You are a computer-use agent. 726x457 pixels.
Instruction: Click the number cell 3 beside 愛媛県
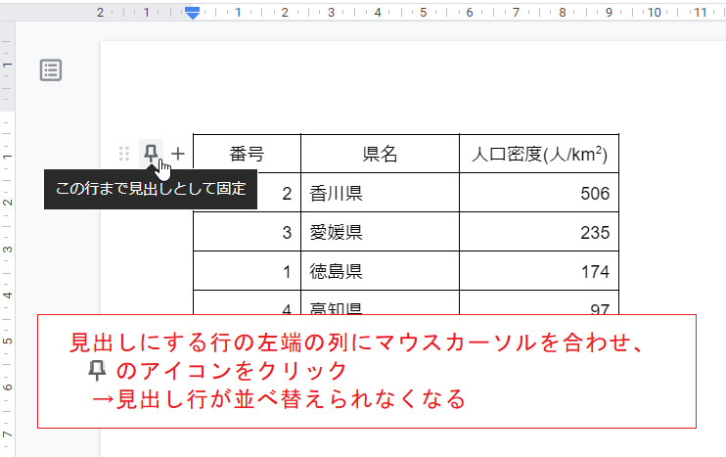[x=247, y=232]
